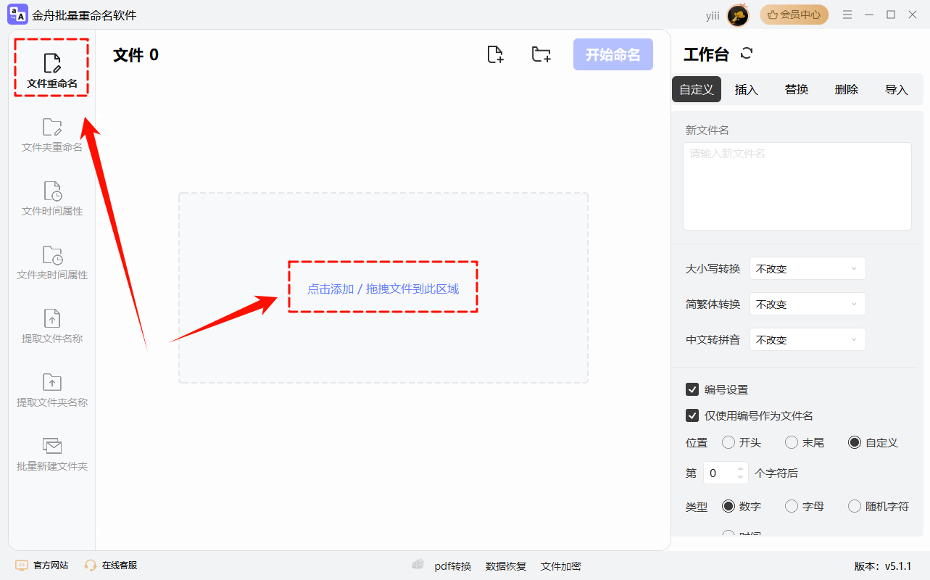
Task: Click the 开始命名 button
Action: coord(613,54)
